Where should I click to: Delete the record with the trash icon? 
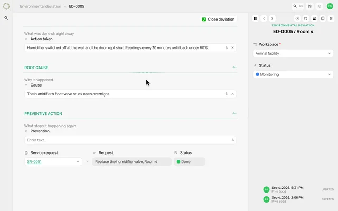331,18
